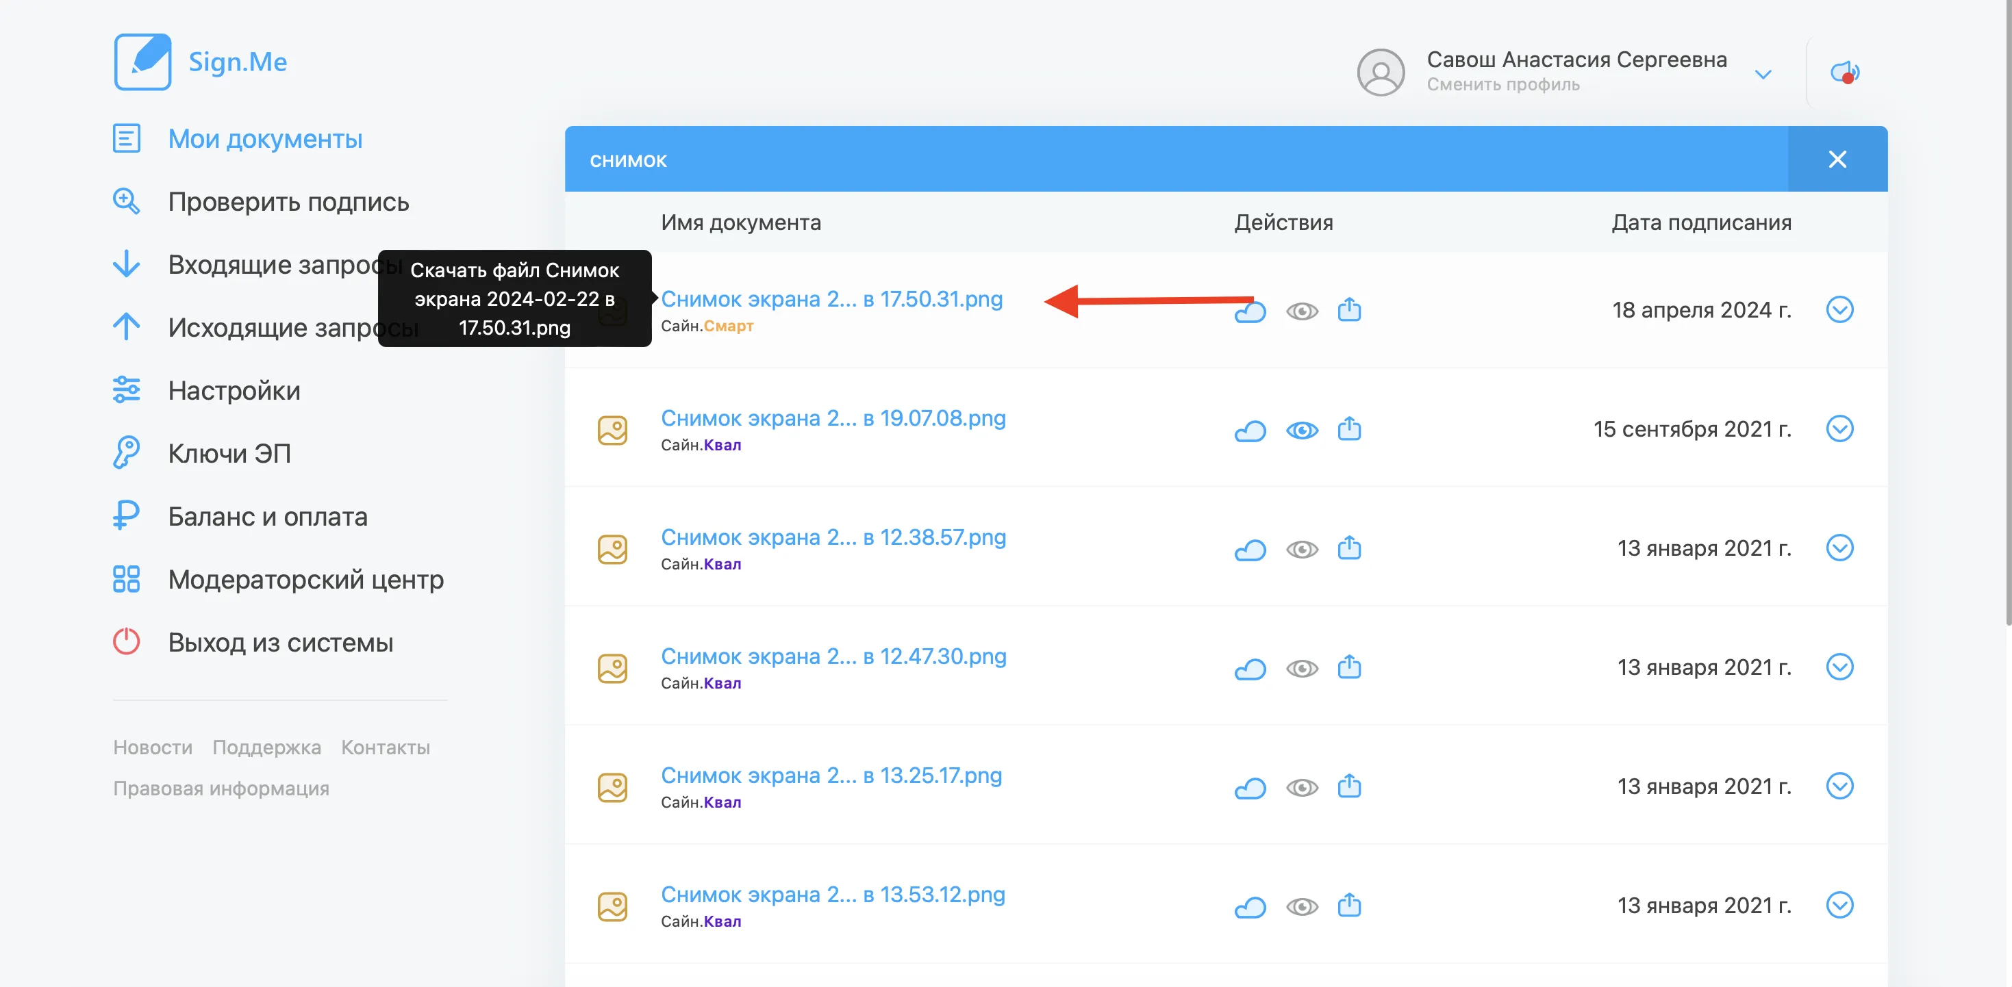Open notifications megaphone icon
The height and width of the screenshot is (987, 2012).
pos(1845,73)
